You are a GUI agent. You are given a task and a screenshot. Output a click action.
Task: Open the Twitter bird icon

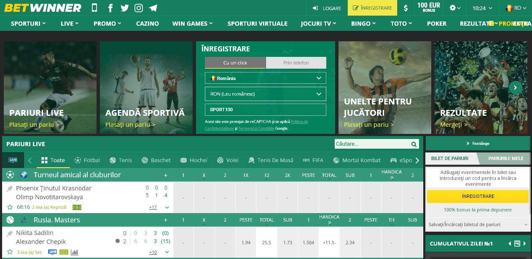click(x=124, y=8)
